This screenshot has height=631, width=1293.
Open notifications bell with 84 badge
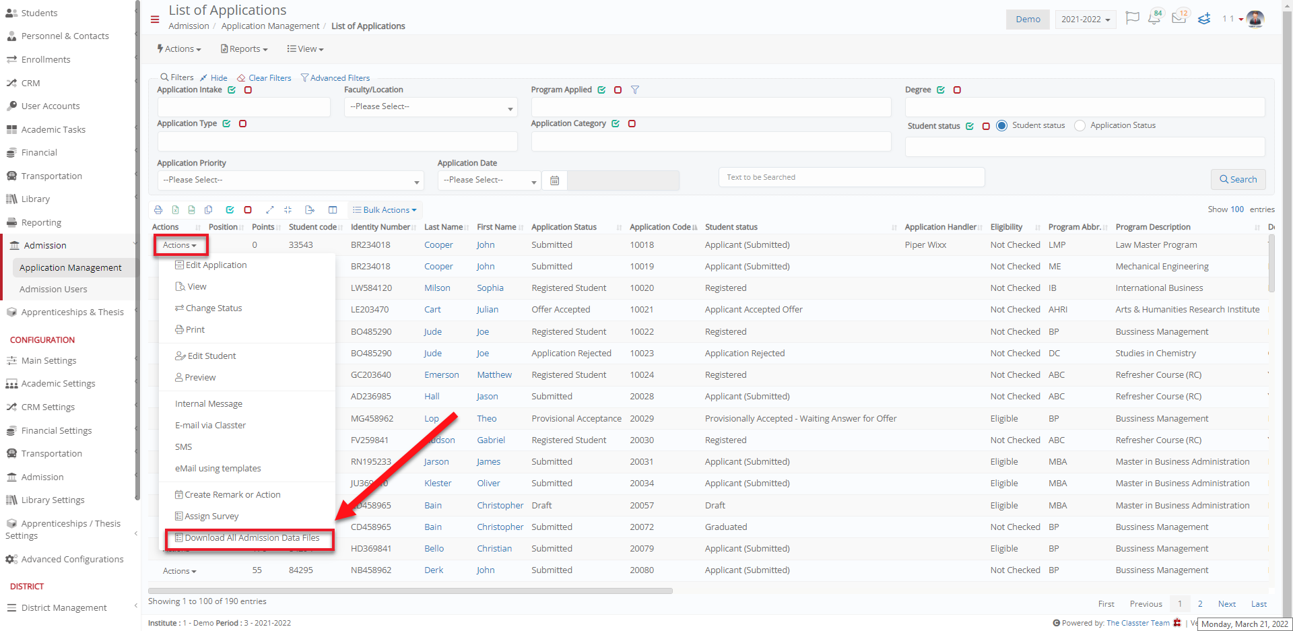[x=1154, y=18]
